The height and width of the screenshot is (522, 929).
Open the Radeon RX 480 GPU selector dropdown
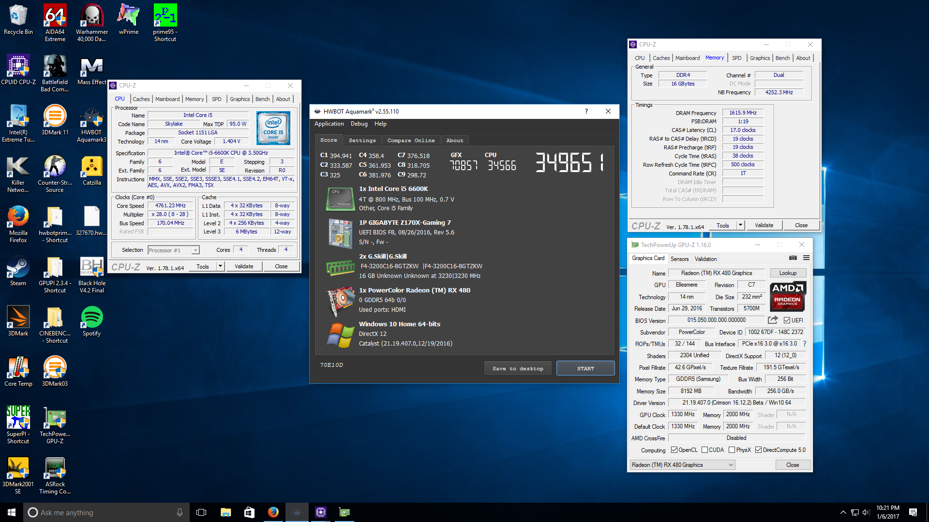[x=682, y=465]
